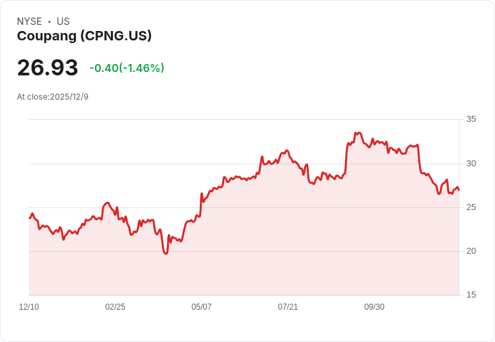Click the -0.40(-1.46%) price change text
The image size is (495, 342).
(127, 68)
